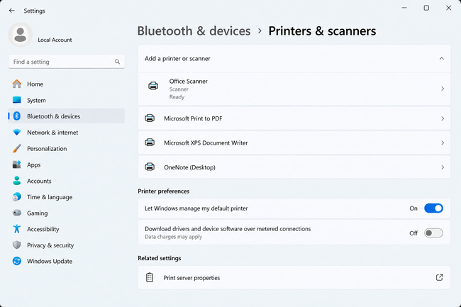
Task: Collapse the Add a printer or scanner section
Action: pyautogui.click(x=442, y=58)
